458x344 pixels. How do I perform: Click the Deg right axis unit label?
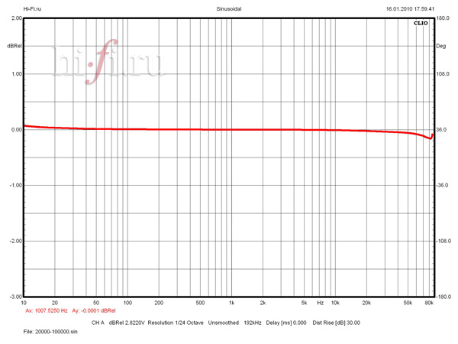[440, 46]
